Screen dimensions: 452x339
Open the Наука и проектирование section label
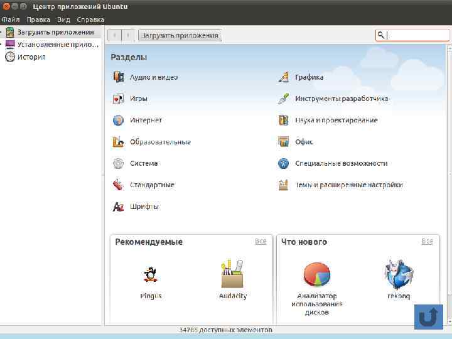click(x=336, y=120)
